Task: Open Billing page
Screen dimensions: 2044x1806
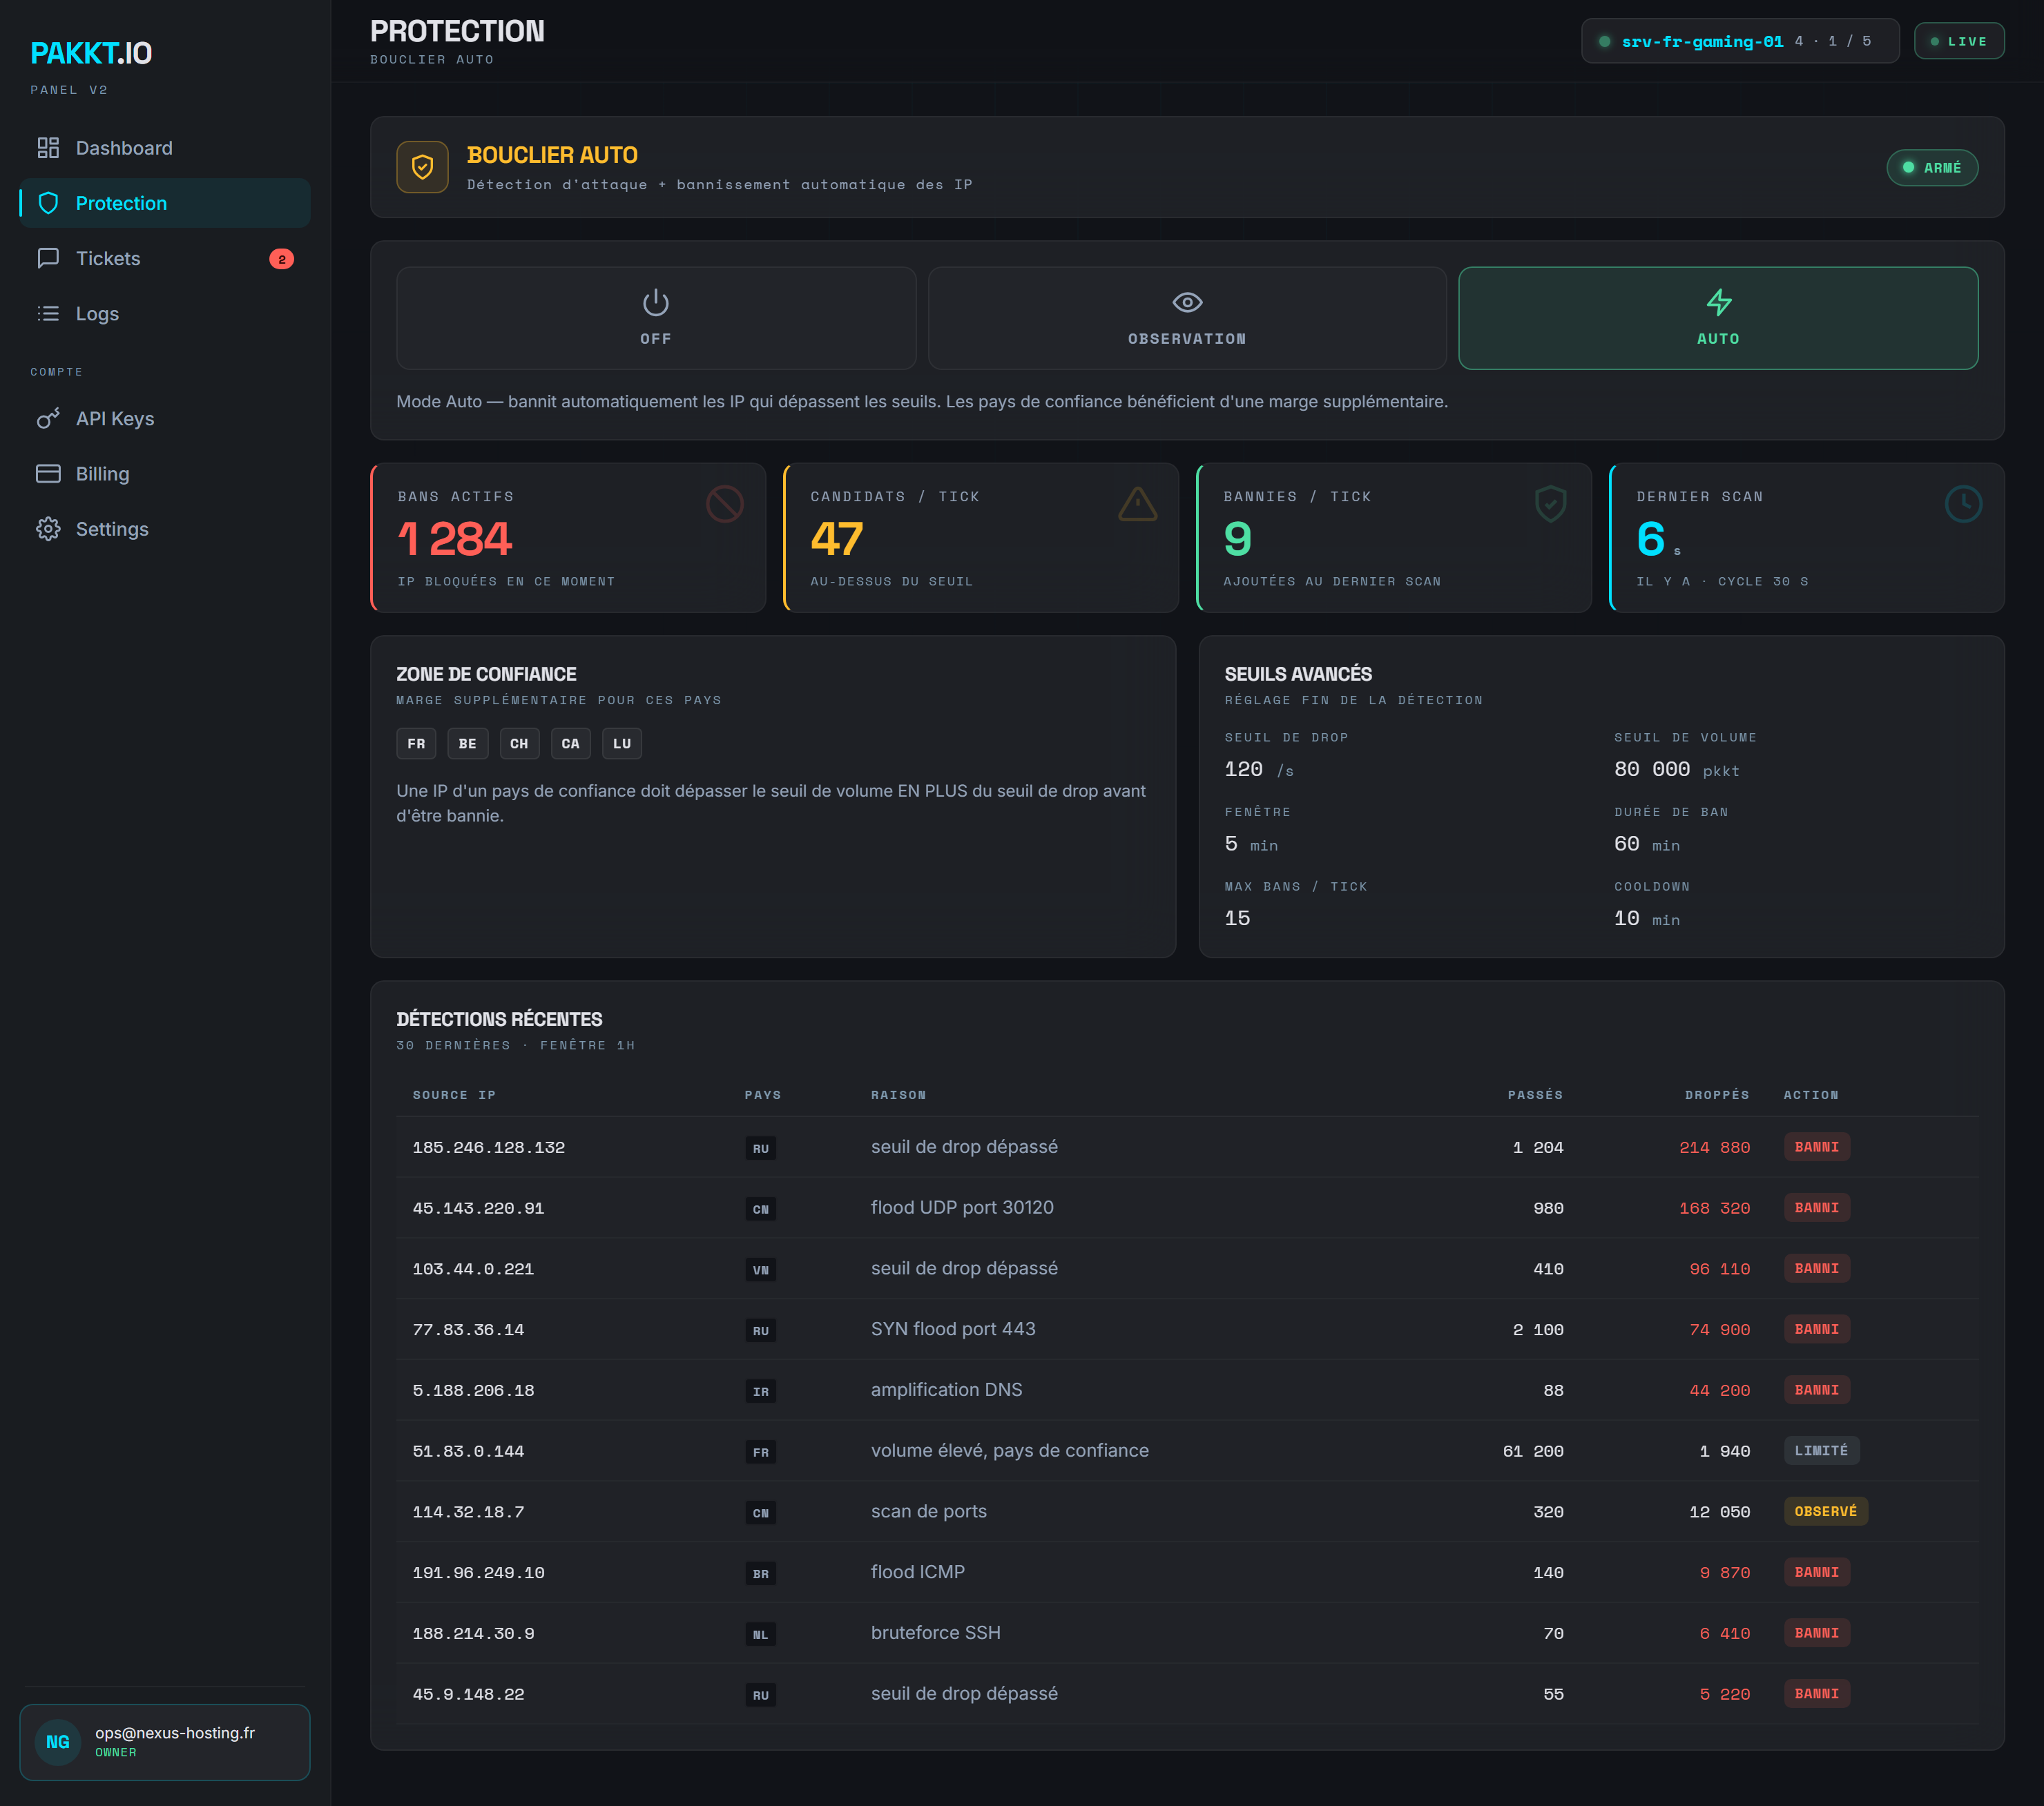Action: point(165,473)
